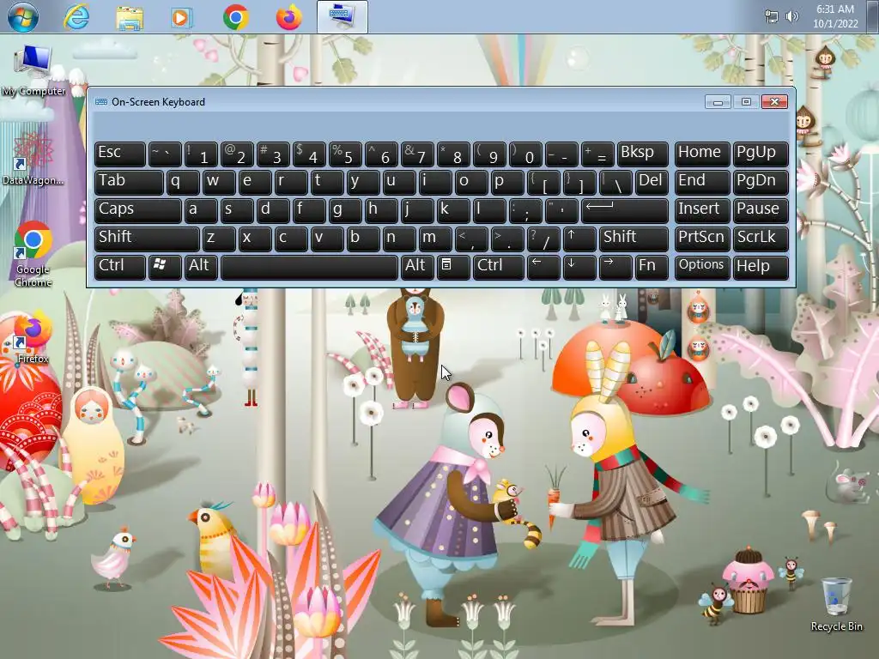The width and height of the screenshot is (879, 659).
Task: Click the PrtScn key
Action: point(702,239)
